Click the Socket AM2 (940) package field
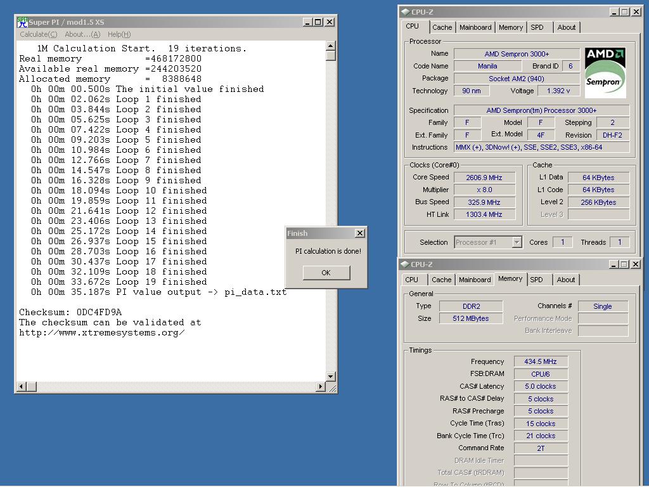 click(517, 78)
